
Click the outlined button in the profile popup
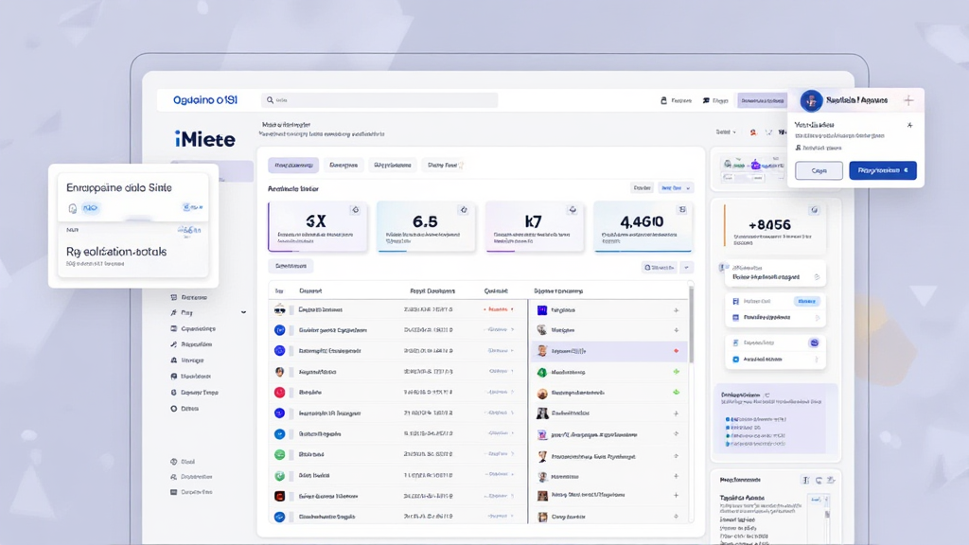coord(819,171)
